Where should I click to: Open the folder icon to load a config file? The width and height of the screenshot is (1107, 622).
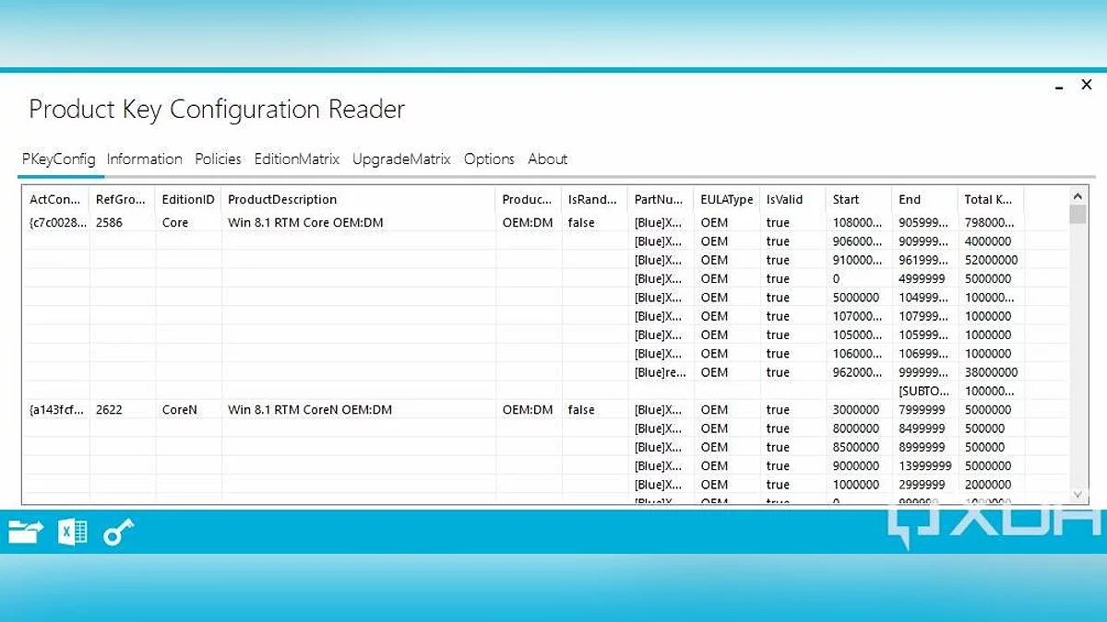26,531
